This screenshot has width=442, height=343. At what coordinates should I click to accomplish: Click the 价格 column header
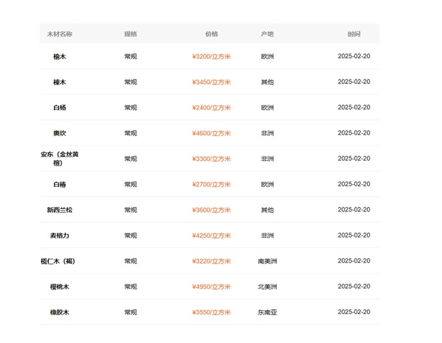click(211, 34)
